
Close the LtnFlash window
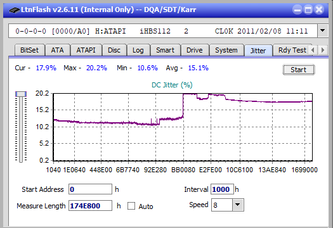[319, 9]
